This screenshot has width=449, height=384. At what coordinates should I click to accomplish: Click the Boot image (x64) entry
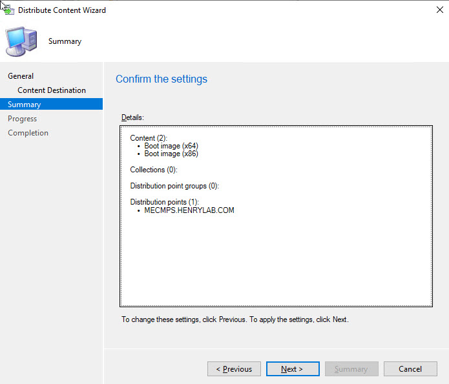tap(171, 146)
